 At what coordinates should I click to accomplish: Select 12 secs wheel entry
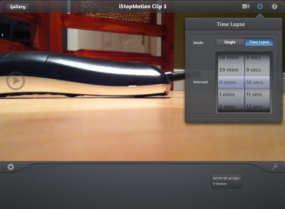point(254,107)
